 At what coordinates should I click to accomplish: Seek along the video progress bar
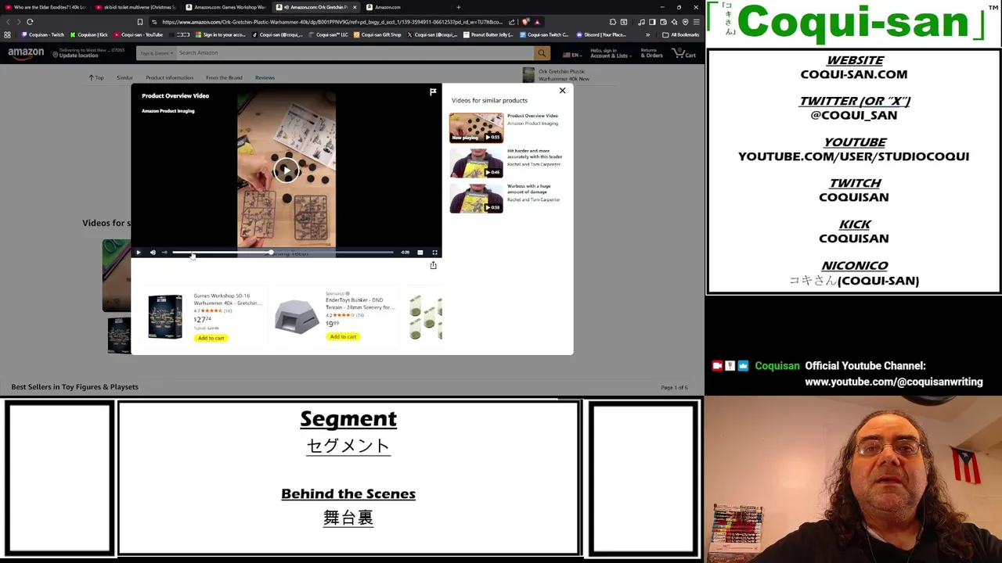tap(283, 253)
